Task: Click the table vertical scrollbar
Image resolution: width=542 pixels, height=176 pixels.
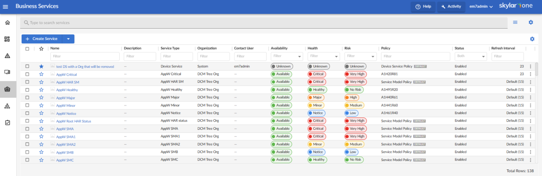Action: (536, 70)
